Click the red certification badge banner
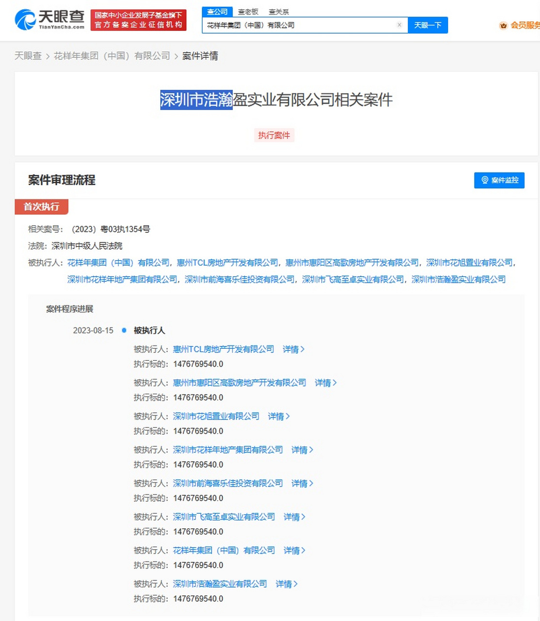540x621 pixels. tap(138, 20)
